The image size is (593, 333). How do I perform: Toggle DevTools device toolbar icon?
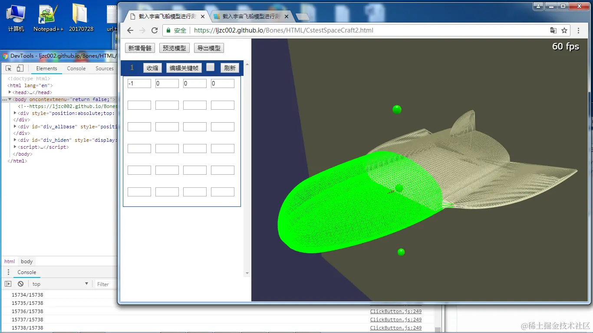[x=20, y=69]
